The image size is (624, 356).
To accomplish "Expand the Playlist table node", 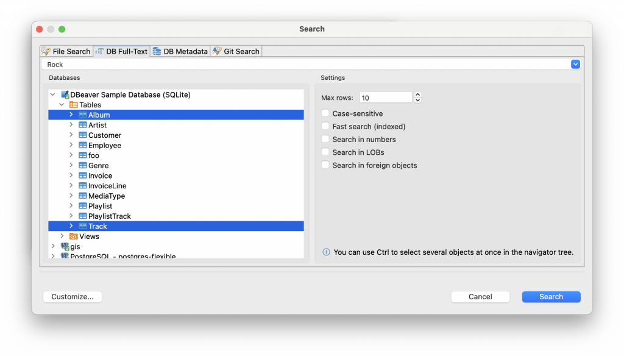I will point(71,206).
